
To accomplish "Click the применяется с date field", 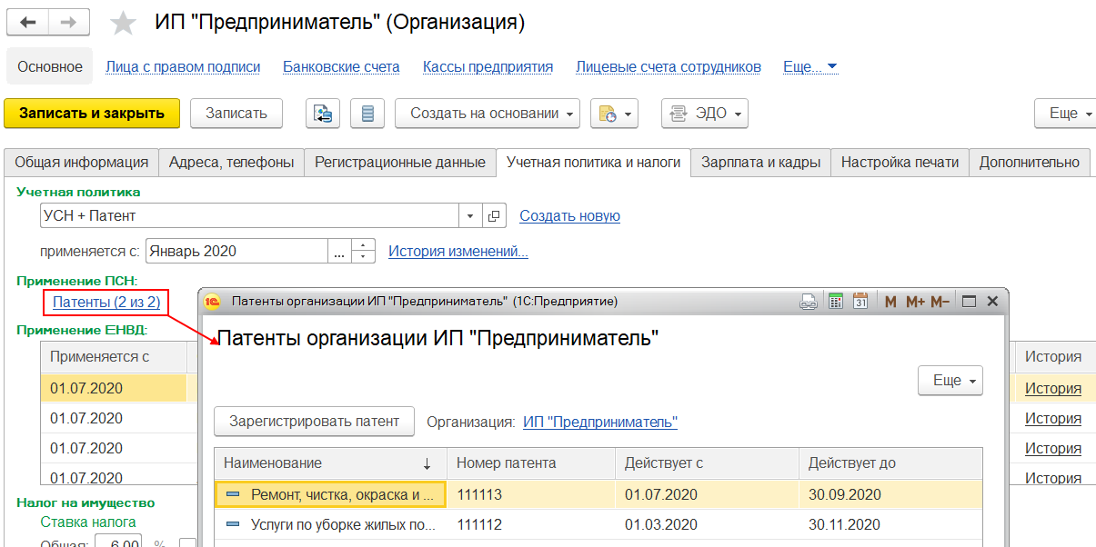I will pyautogui.click(x=236, y=252).
